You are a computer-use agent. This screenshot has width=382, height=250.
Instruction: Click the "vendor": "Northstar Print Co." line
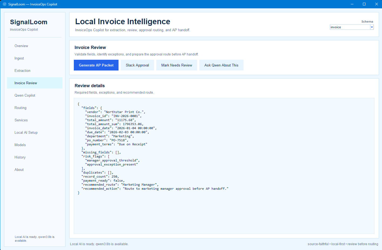[115, 112]
